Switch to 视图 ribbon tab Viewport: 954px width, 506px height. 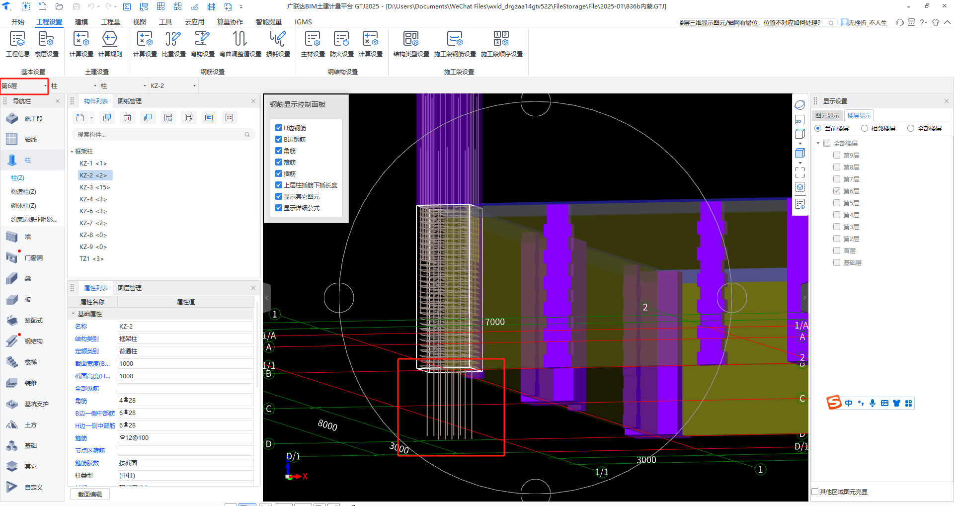point(140,22)
